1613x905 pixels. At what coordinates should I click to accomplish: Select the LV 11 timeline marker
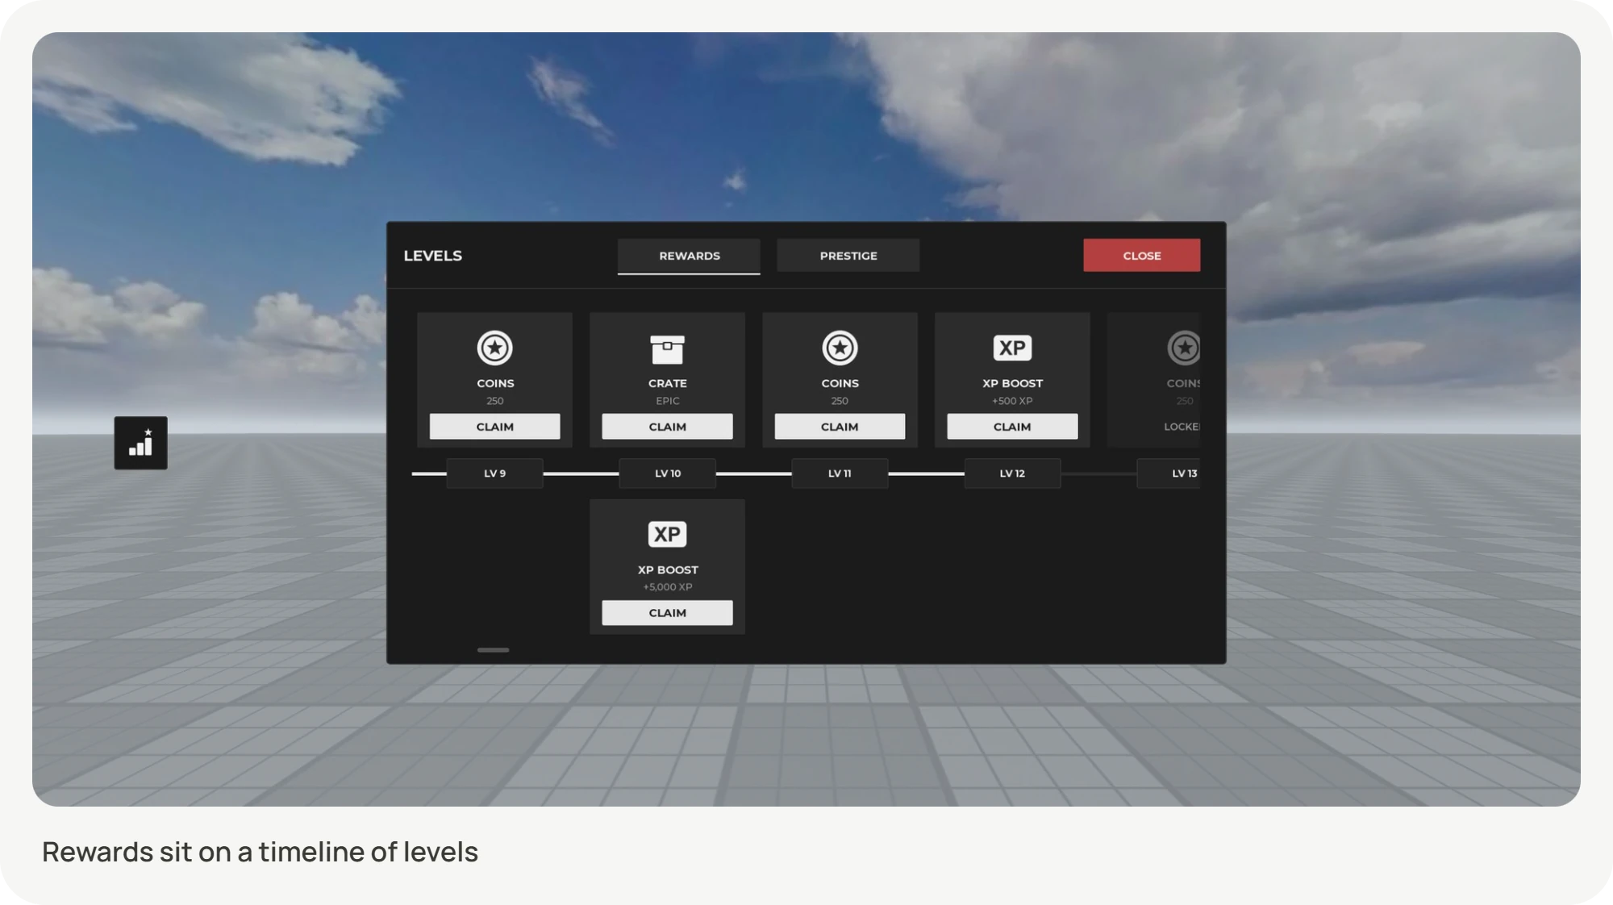point(840,473)
